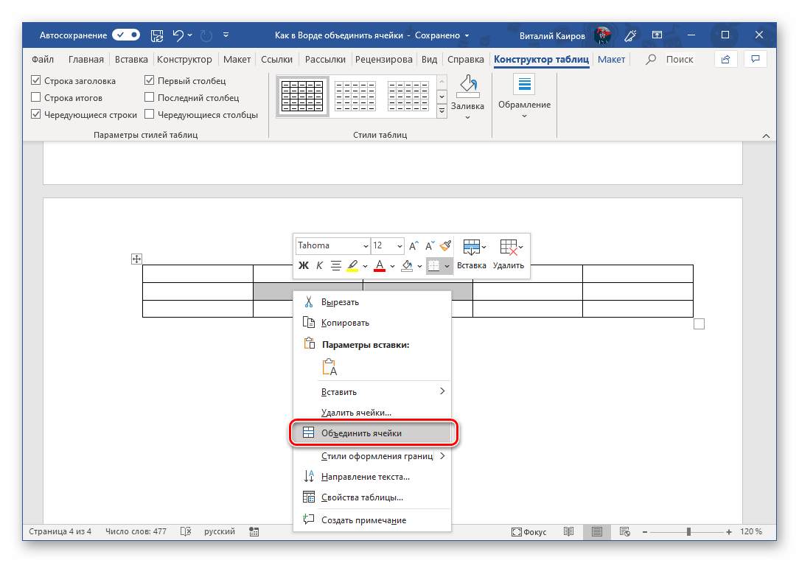The height and width of the screenshot is (563, 799).
Task: Click the Удалить table delete icon
Action: [509, 255]
